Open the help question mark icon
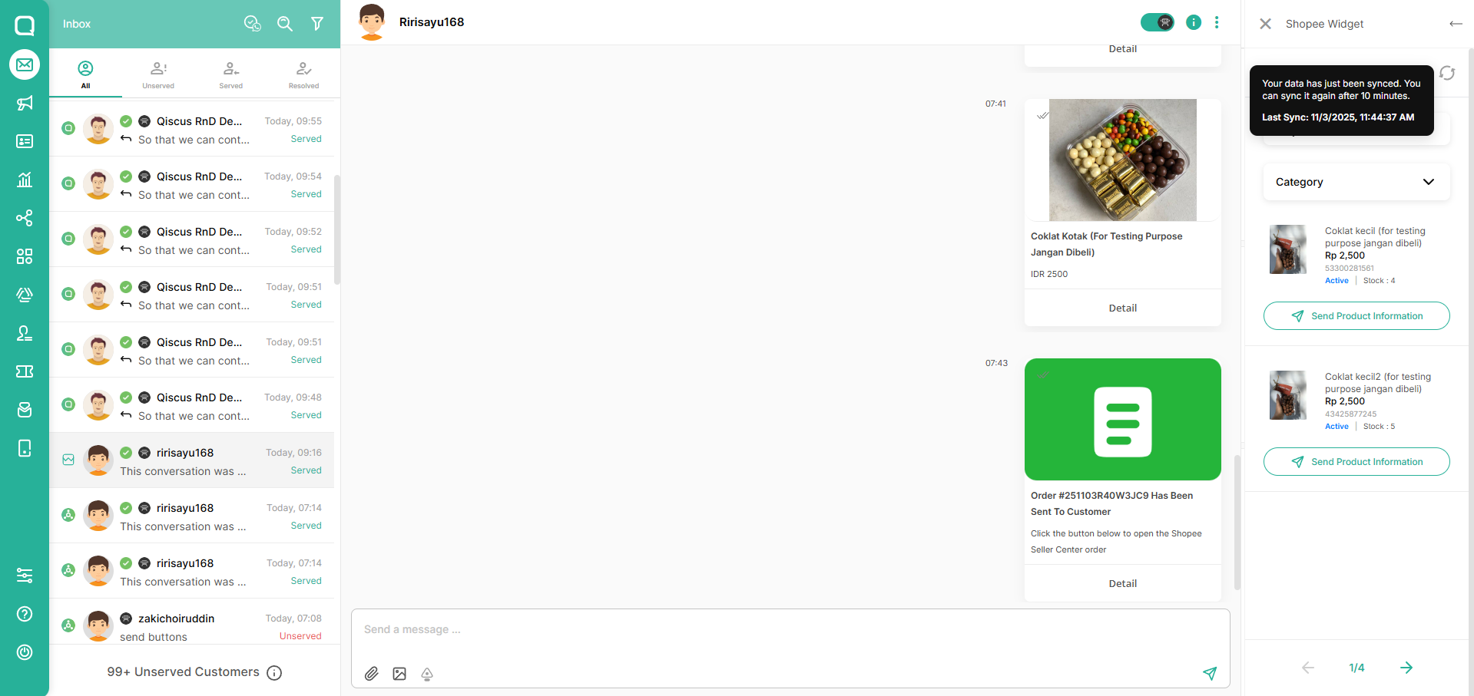This screenshot has height=696, width=1474. tap(25, 614)
